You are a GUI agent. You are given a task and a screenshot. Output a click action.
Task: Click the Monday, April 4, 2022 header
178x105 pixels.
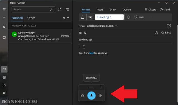pos(40,26)
